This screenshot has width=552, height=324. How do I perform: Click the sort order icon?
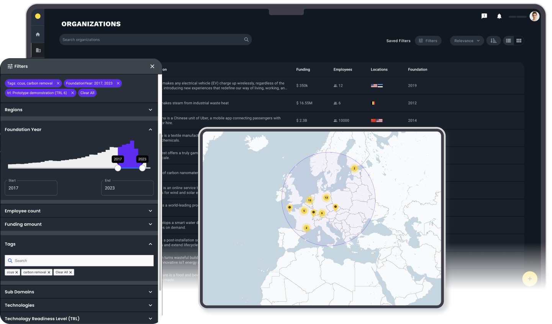493,41
